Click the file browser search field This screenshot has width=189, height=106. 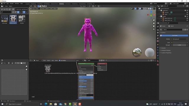click(x=6, y=12)
